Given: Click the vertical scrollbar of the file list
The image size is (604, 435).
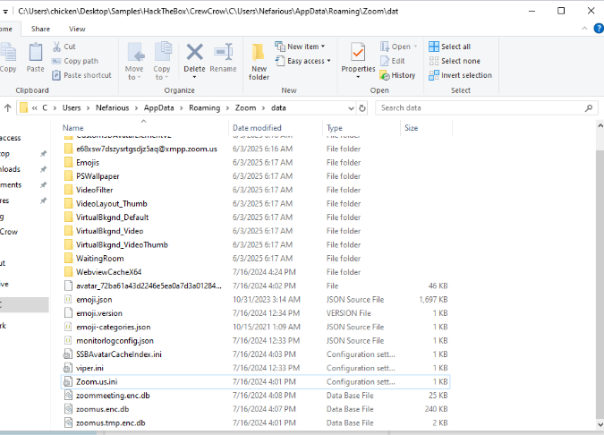Looking at the screenshot, I should (600, 284).
